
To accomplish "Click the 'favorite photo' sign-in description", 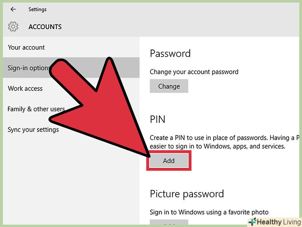I will [x=209, y=212].
